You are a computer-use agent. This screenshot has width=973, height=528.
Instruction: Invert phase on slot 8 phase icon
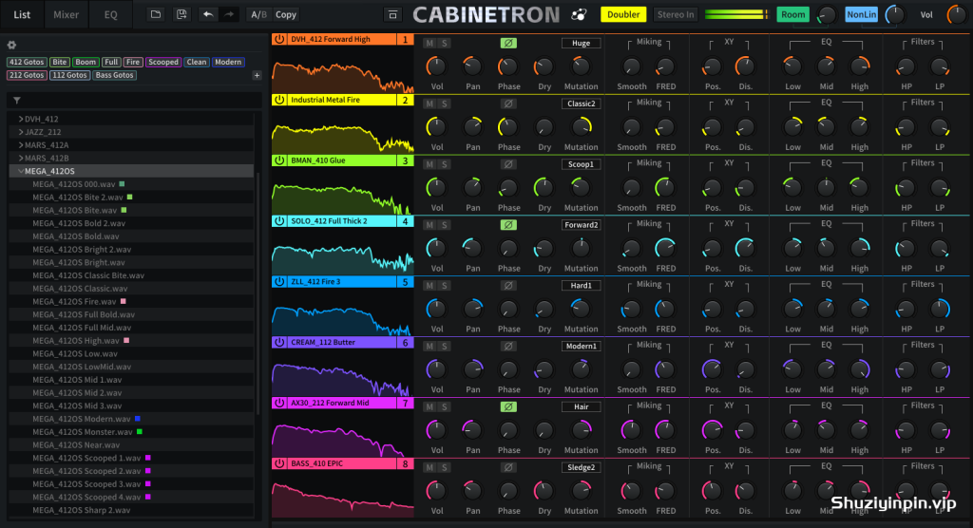pyautogui.click(x=508, y=467)
